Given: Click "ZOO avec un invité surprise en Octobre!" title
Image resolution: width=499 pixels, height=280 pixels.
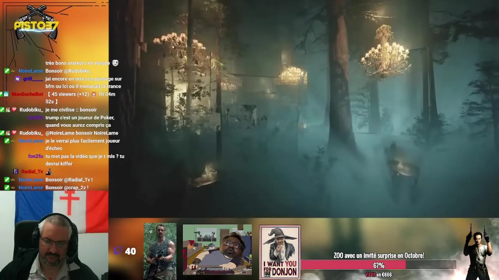Looking at the screenshot, I should point(379,255).
